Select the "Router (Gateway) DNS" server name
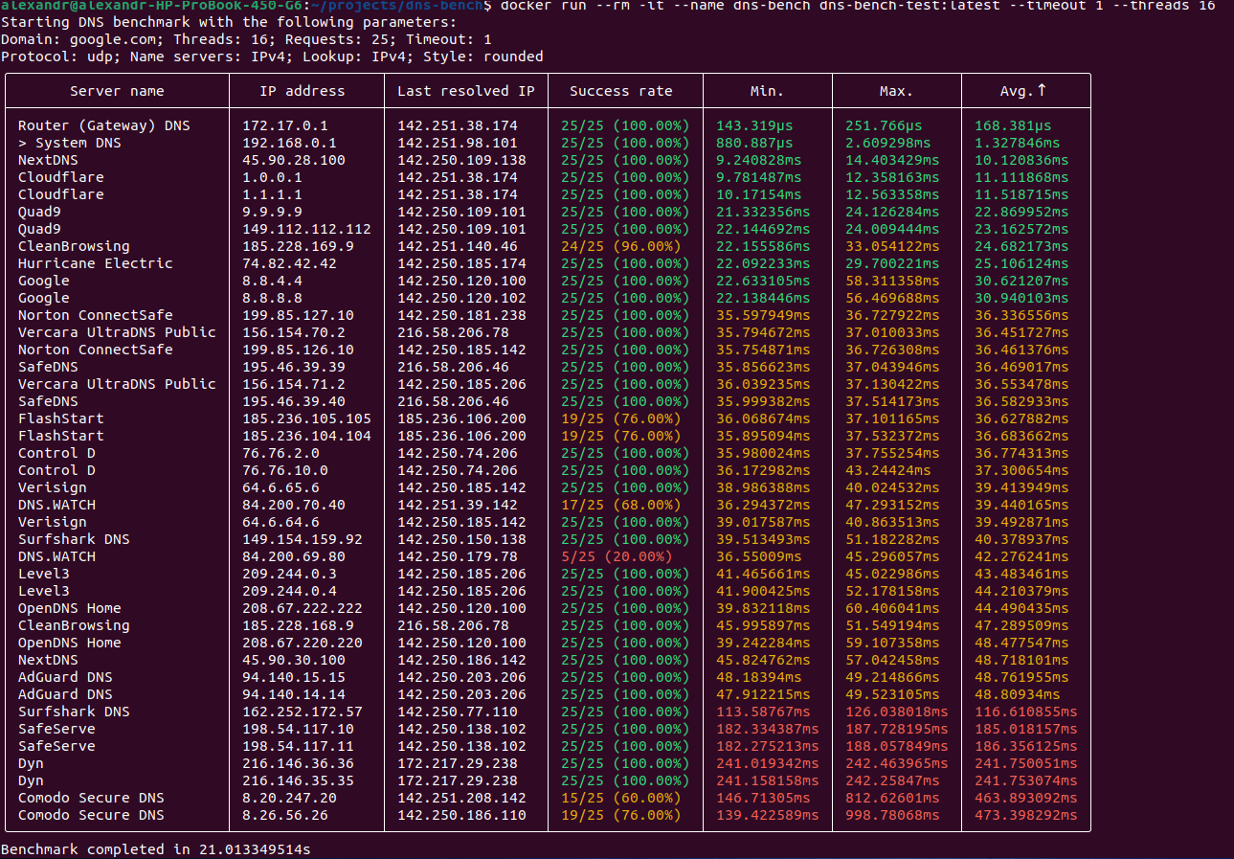Screen dimensions: 1234x859 click(x=104, y=125)
